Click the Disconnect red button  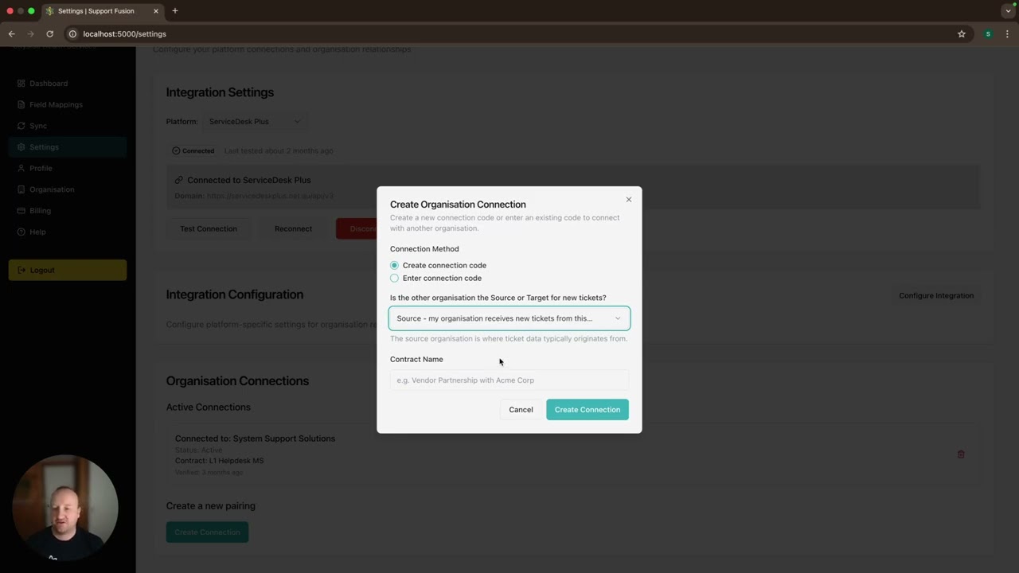coord(357,228)
